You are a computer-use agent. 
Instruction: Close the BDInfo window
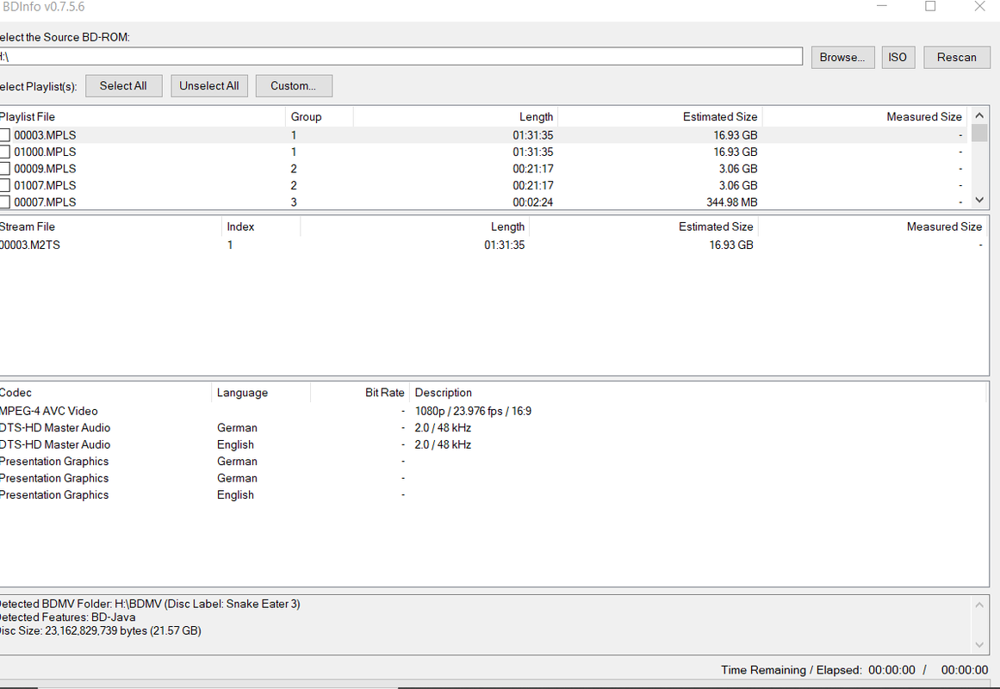click(979, 6)
